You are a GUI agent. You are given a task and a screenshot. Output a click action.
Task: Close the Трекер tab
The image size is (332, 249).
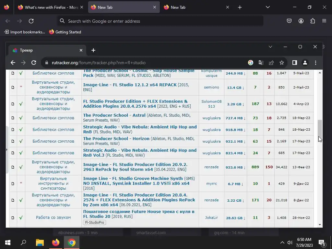point(81,50)
